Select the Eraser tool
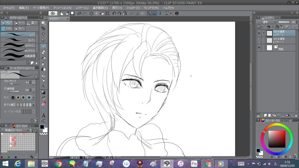 click(43, 52)
